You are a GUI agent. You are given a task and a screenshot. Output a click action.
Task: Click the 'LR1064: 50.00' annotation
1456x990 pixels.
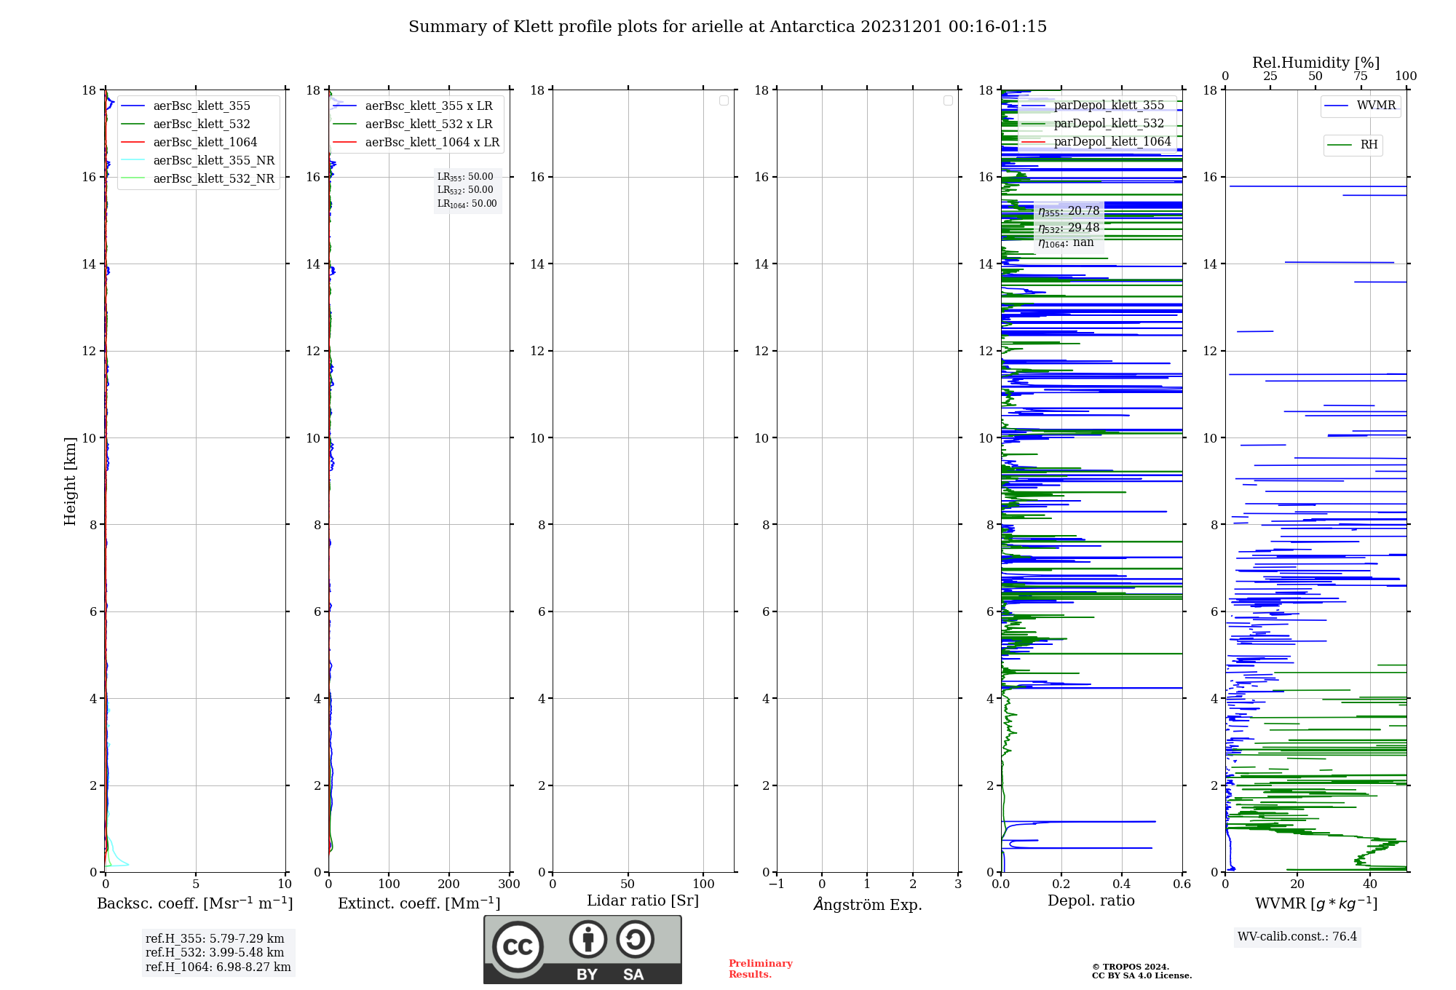[467, 204]
